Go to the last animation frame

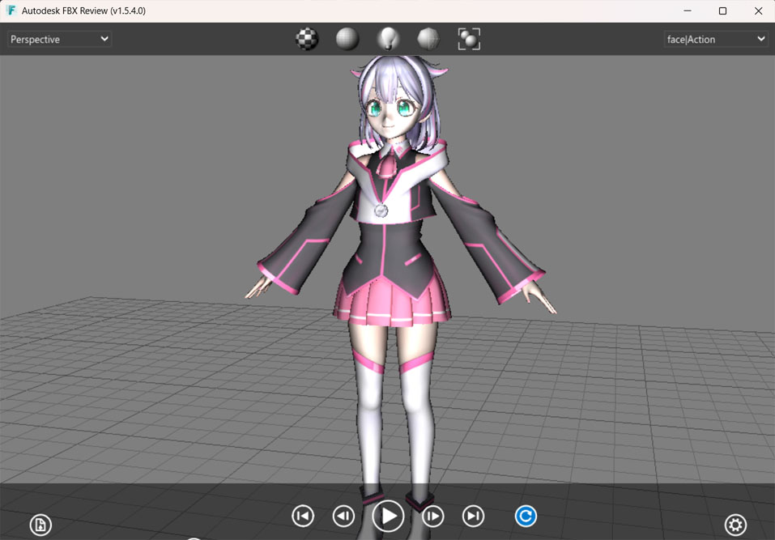tap(474, 517)
